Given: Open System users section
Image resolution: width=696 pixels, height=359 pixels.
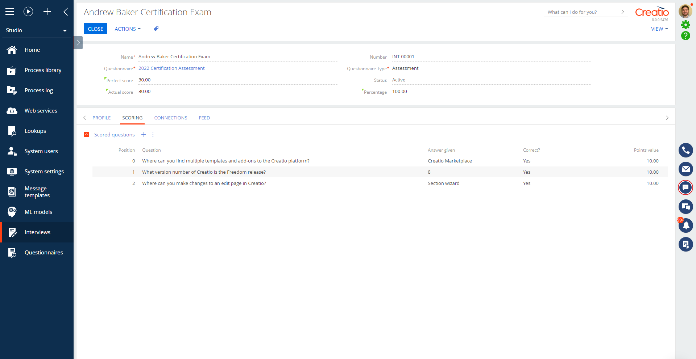Looking at the screenshot, I should 37,151.
